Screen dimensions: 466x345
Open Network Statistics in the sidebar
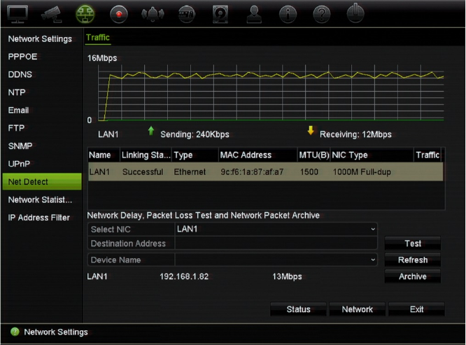coord(40,199)
